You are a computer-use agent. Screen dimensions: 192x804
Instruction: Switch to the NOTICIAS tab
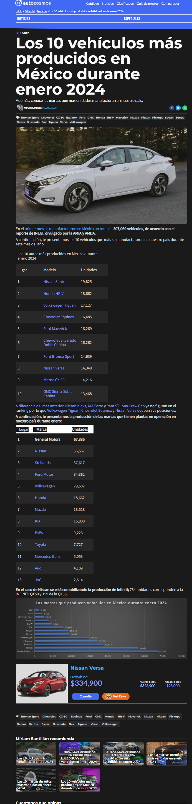pyautogui.click(x=24, y=19)
